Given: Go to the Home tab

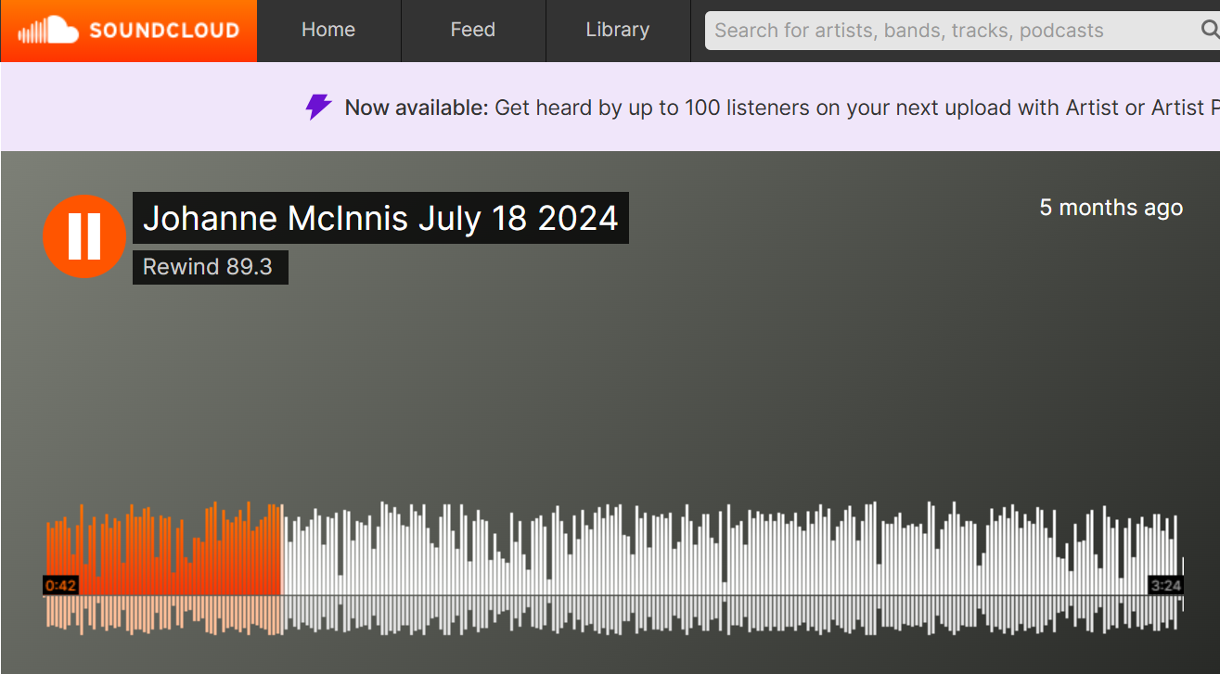Looking at the screenshot, I should click(x=328, y=31).
